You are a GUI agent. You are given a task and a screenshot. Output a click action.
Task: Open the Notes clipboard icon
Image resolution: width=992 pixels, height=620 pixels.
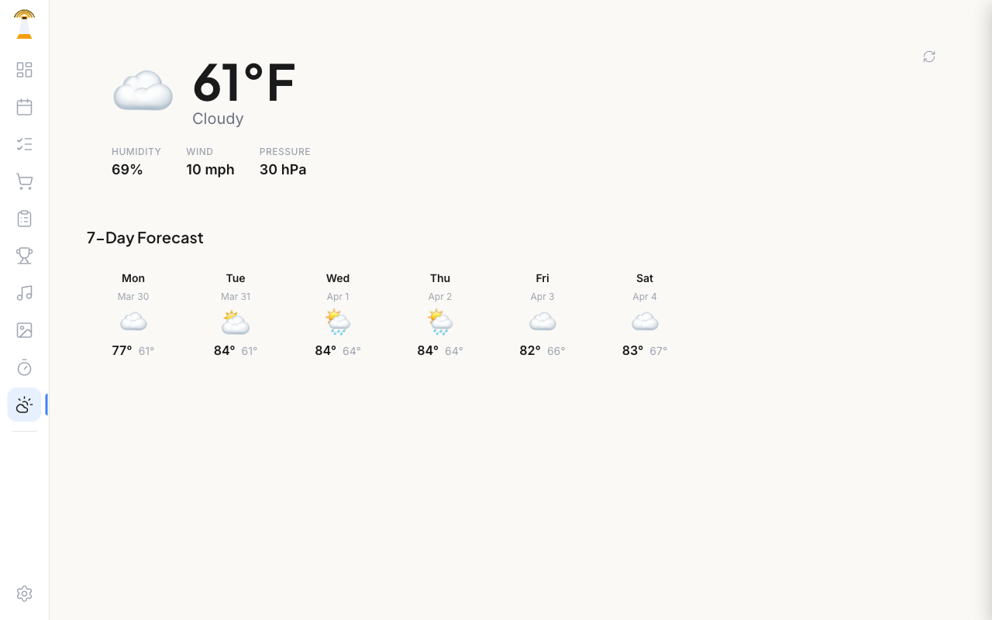pos(24,219)
